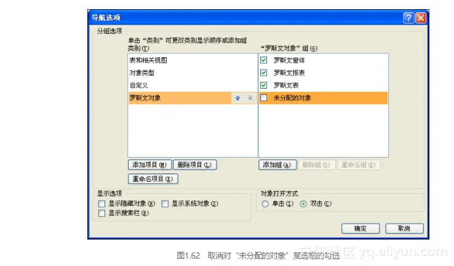Select 表和相关视图 category
This screenshot has height=266, width=454.
pyautogui.click(x=193, y=60)
